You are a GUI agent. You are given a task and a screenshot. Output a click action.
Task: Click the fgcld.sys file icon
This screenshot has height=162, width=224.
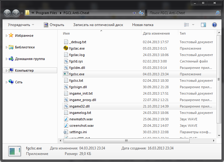[x=66, y=61]
